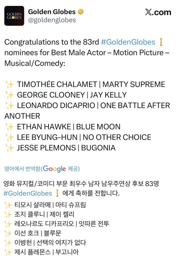Click the sparkle emoji beside ETHAN HAWKE
The width and height of the screenshot is (180, 262).
click(9, 127)
